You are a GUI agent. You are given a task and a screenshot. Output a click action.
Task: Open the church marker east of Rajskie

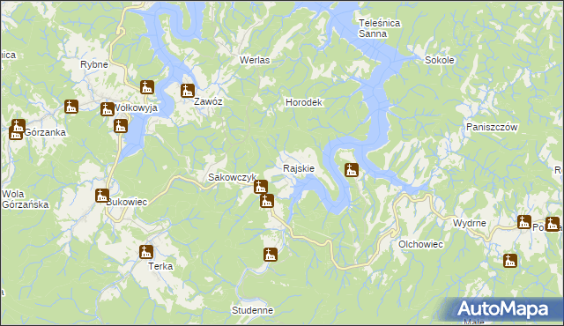pyautogui.click(x=352, y=170)
